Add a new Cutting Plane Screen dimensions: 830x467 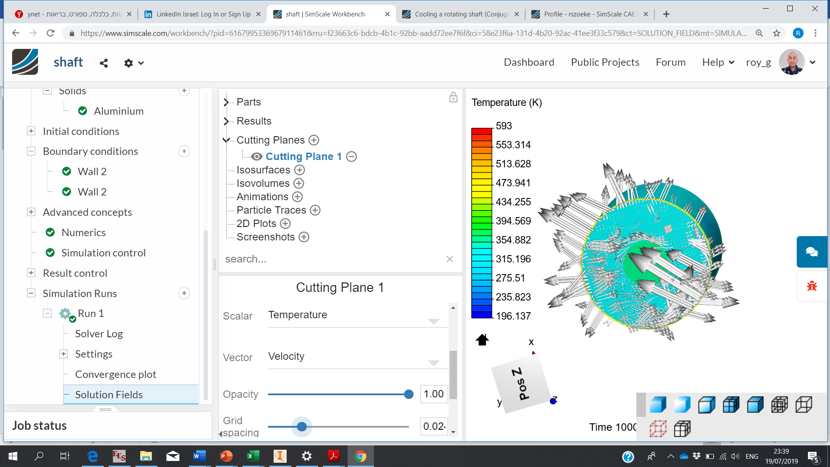point(314,140)
